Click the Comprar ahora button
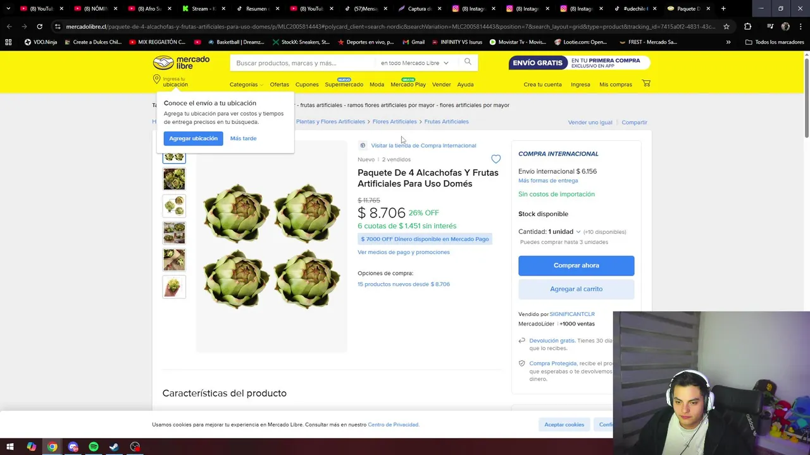The height and width of the screenshot is (455, 810). tap(576, 265)
